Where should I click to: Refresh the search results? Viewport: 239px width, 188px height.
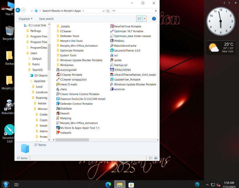[108, 11]
